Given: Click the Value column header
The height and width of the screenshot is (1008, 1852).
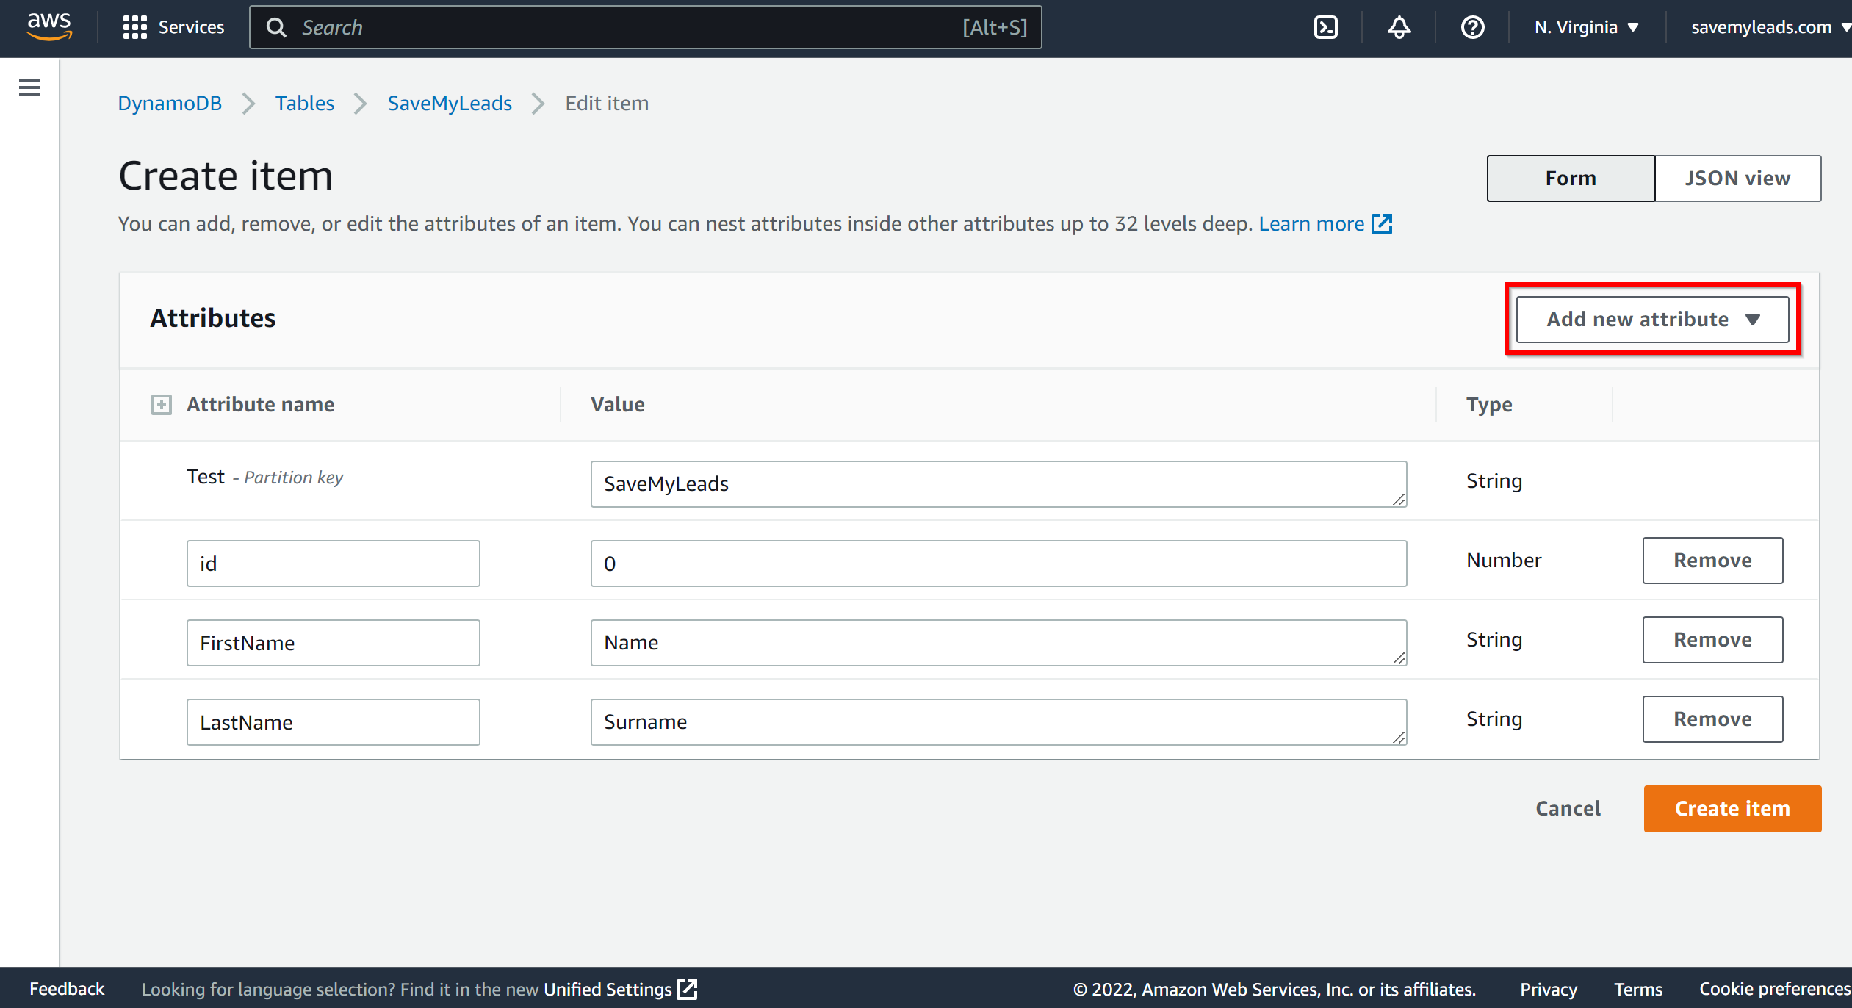Looking at the screenshot, I should [x=617, y=404].
